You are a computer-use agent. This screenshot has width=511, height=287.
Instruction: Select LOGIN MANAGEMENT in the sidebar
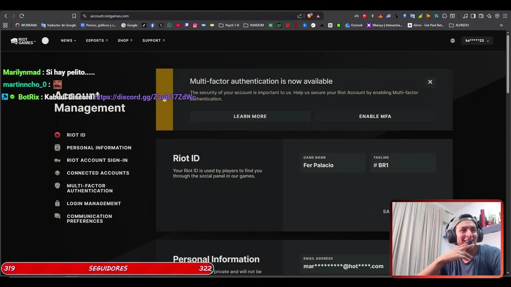tap(88, 203)
